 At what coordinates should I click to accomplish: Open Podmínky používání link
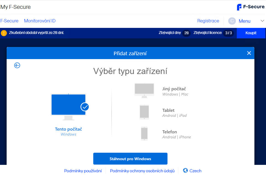click(83, 171)
